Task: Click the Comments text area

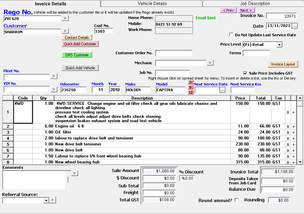Action: (34, 180)
